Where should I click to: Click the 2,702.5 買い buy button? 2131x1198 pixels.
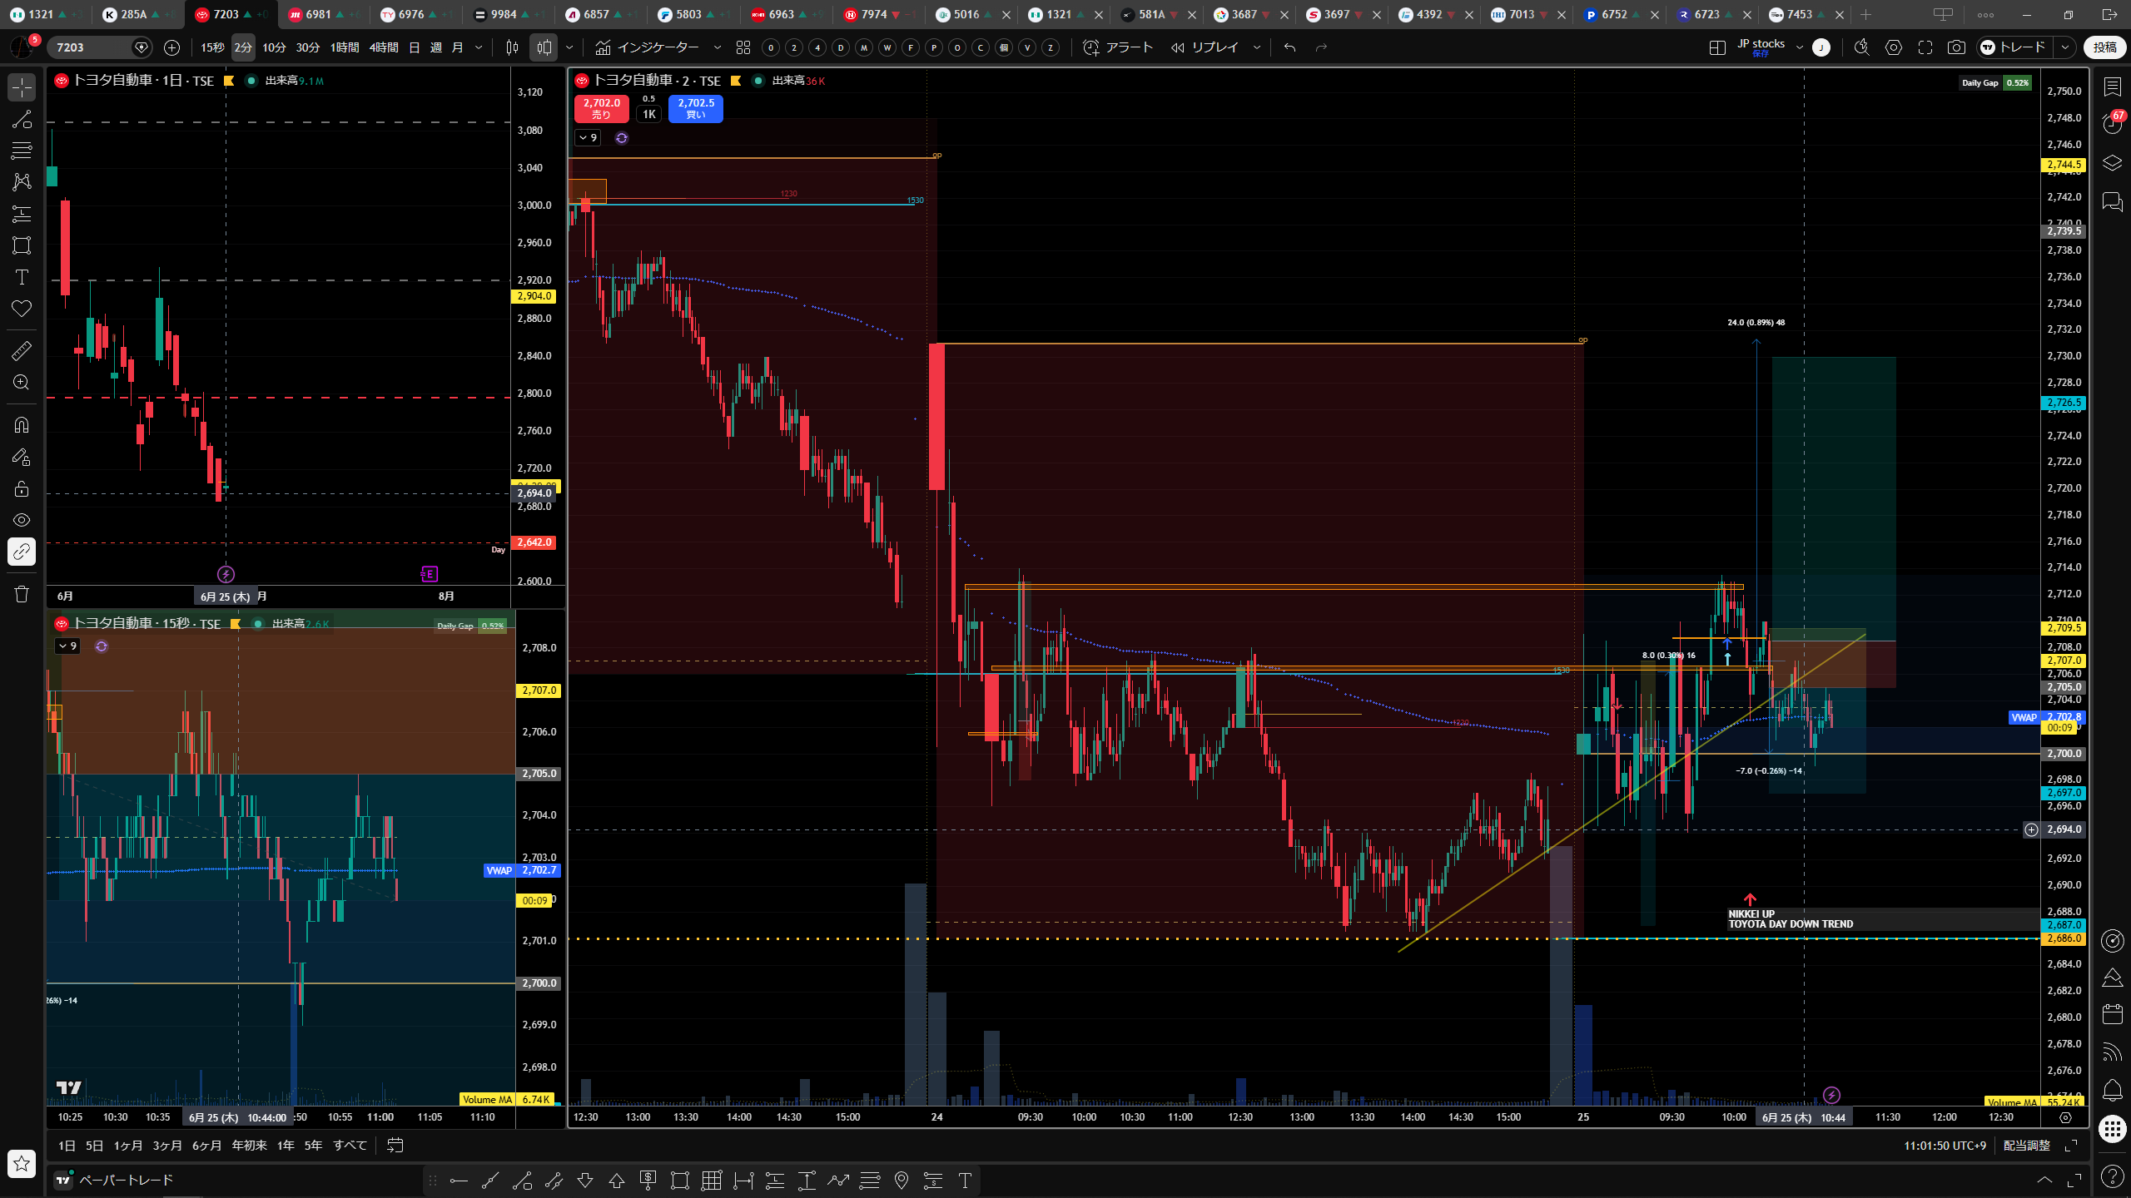click(x=696, y=108)
